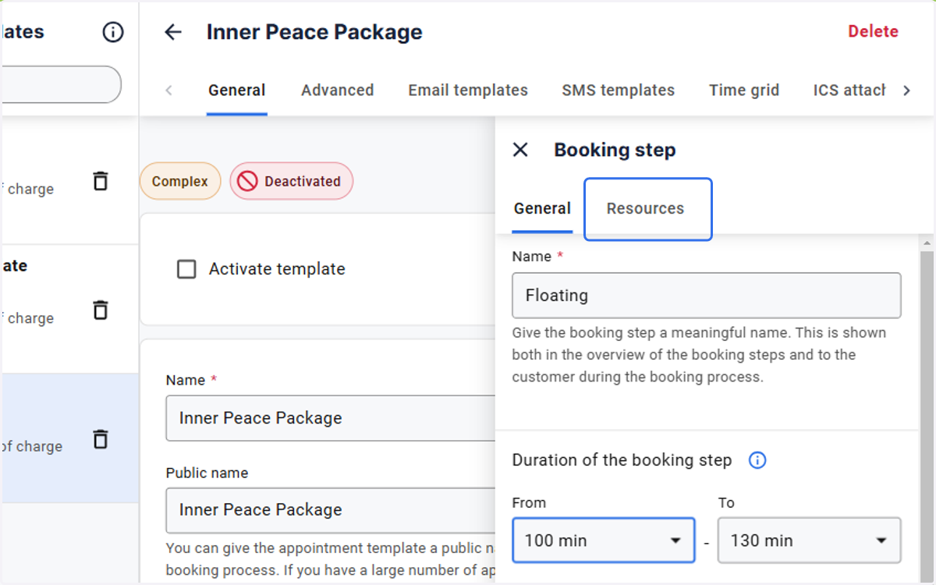Click trash icon on the highlighted template row
The height and width of the screenshot is (585, 936).
(101, 438)
